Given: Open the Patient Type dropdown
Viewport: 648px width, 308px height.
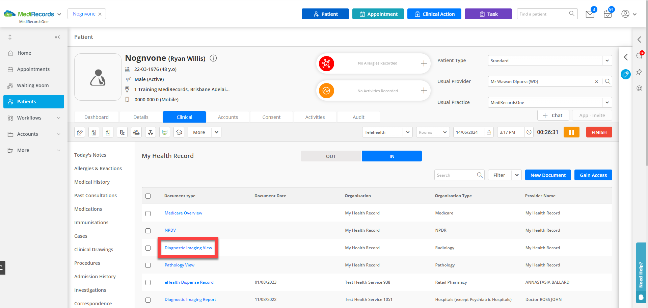Looking at the screenshot, I should pos(607,60).
